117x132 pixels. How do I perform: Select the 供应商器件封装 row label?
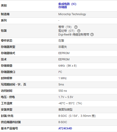[x=11, y=122]
